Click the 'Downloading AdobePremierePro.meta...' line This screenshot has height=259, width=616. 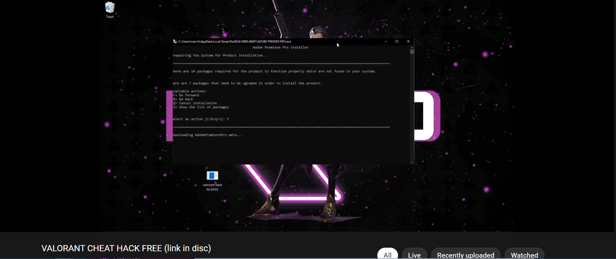208,135
